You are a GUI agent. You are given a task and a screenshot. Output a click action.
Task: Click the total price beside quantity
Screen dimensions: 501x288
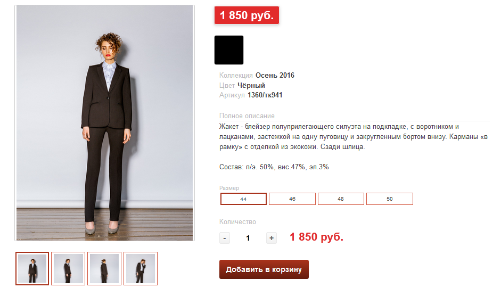pyautogui.click(x=316, y=237)
